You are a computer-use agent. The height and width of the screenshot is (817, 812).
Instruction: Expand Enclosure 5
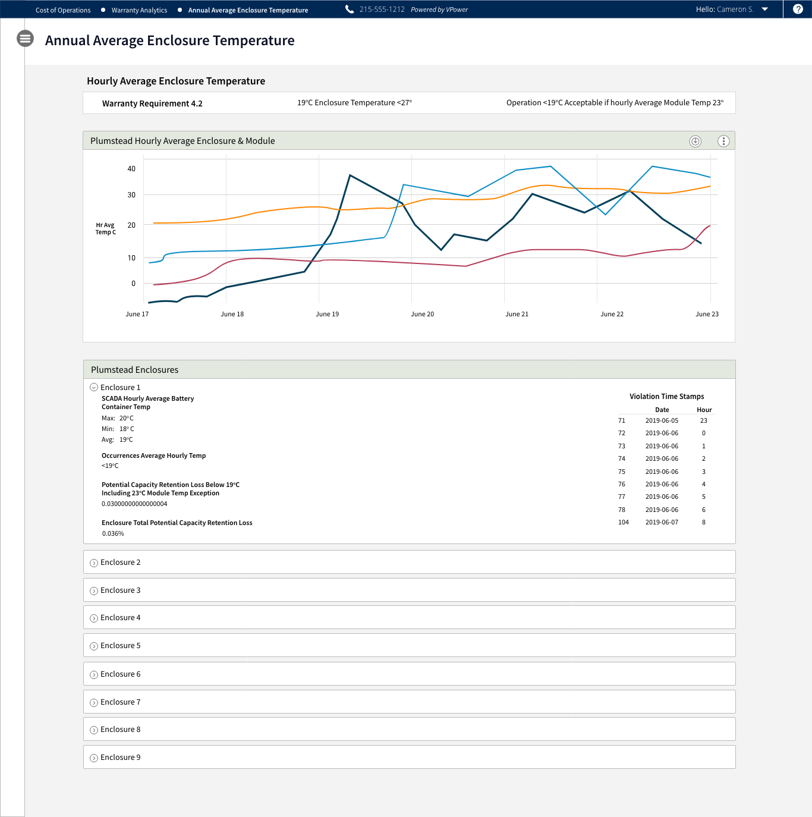click(94, 646)
